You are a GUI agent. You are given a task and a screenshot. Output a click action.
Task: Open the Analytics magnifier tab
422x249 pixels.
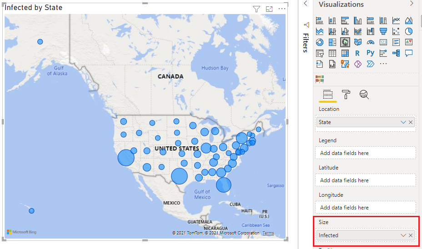pos(364,95)
